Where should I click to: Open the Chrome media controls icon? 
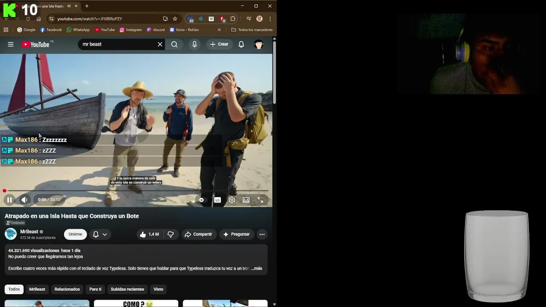point(249,19)
